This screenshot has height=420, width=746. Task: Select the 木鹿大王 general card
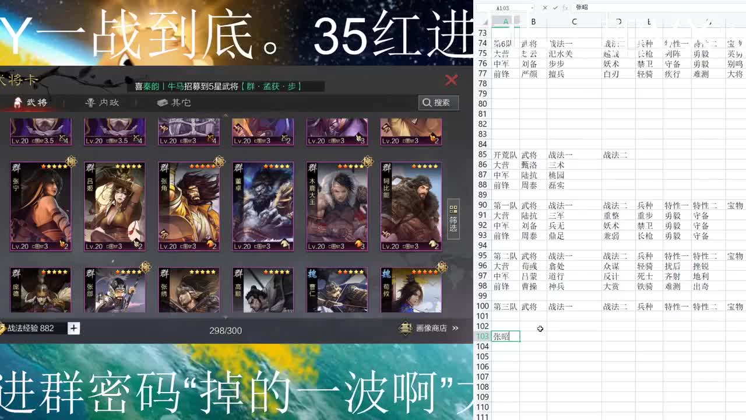(337, 207)
